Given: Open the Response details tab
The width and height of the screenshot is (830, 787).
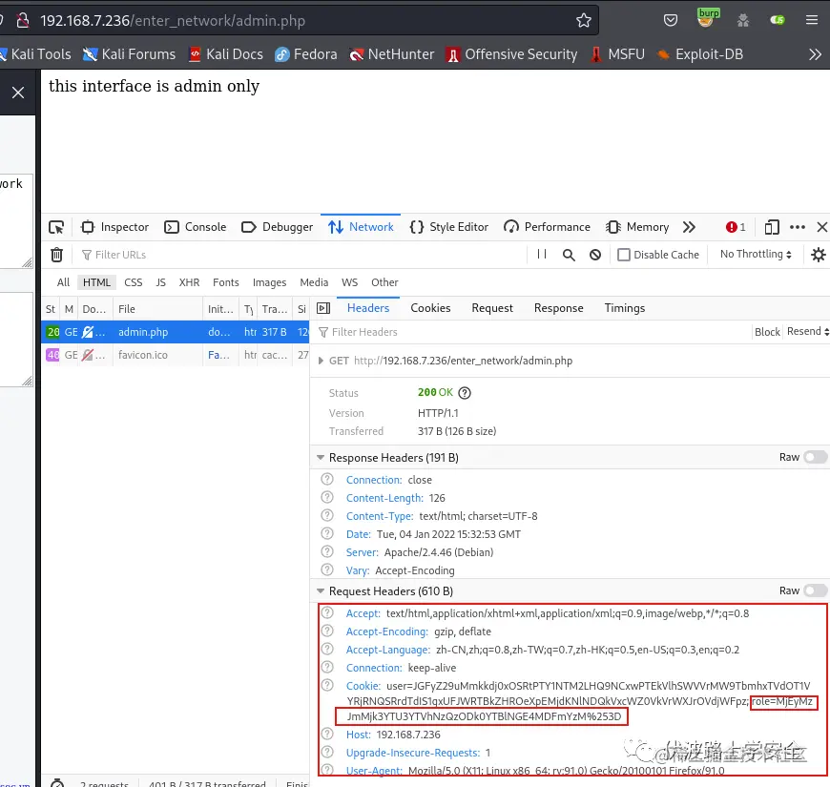Looking at the screenshot, I should pos(558,308).
